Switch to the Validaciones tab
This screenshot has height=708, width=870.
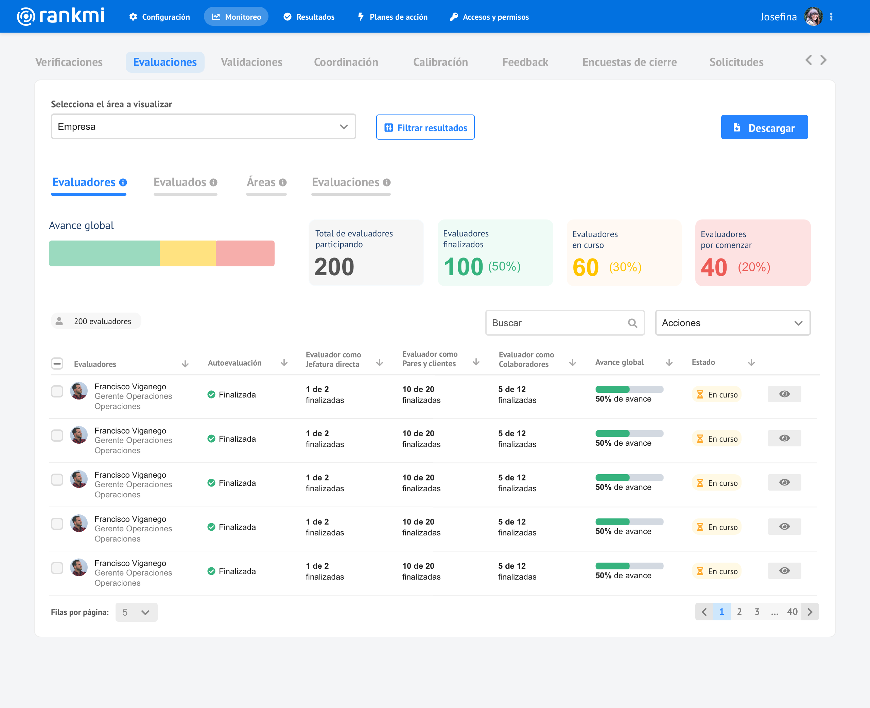pos(251,62)
